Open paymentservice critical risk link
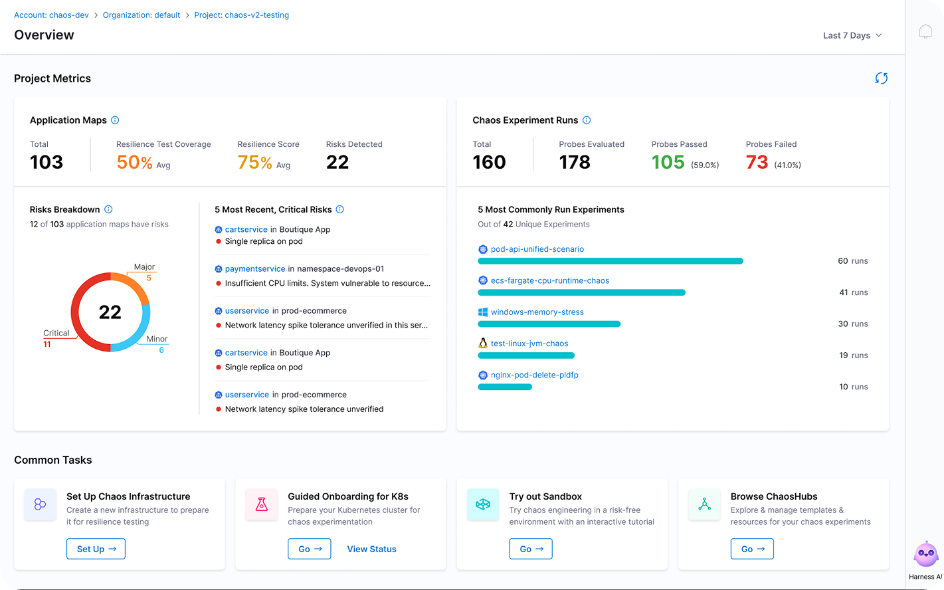Viewport: 944px width, 590px height. click(x=255, y=269)
